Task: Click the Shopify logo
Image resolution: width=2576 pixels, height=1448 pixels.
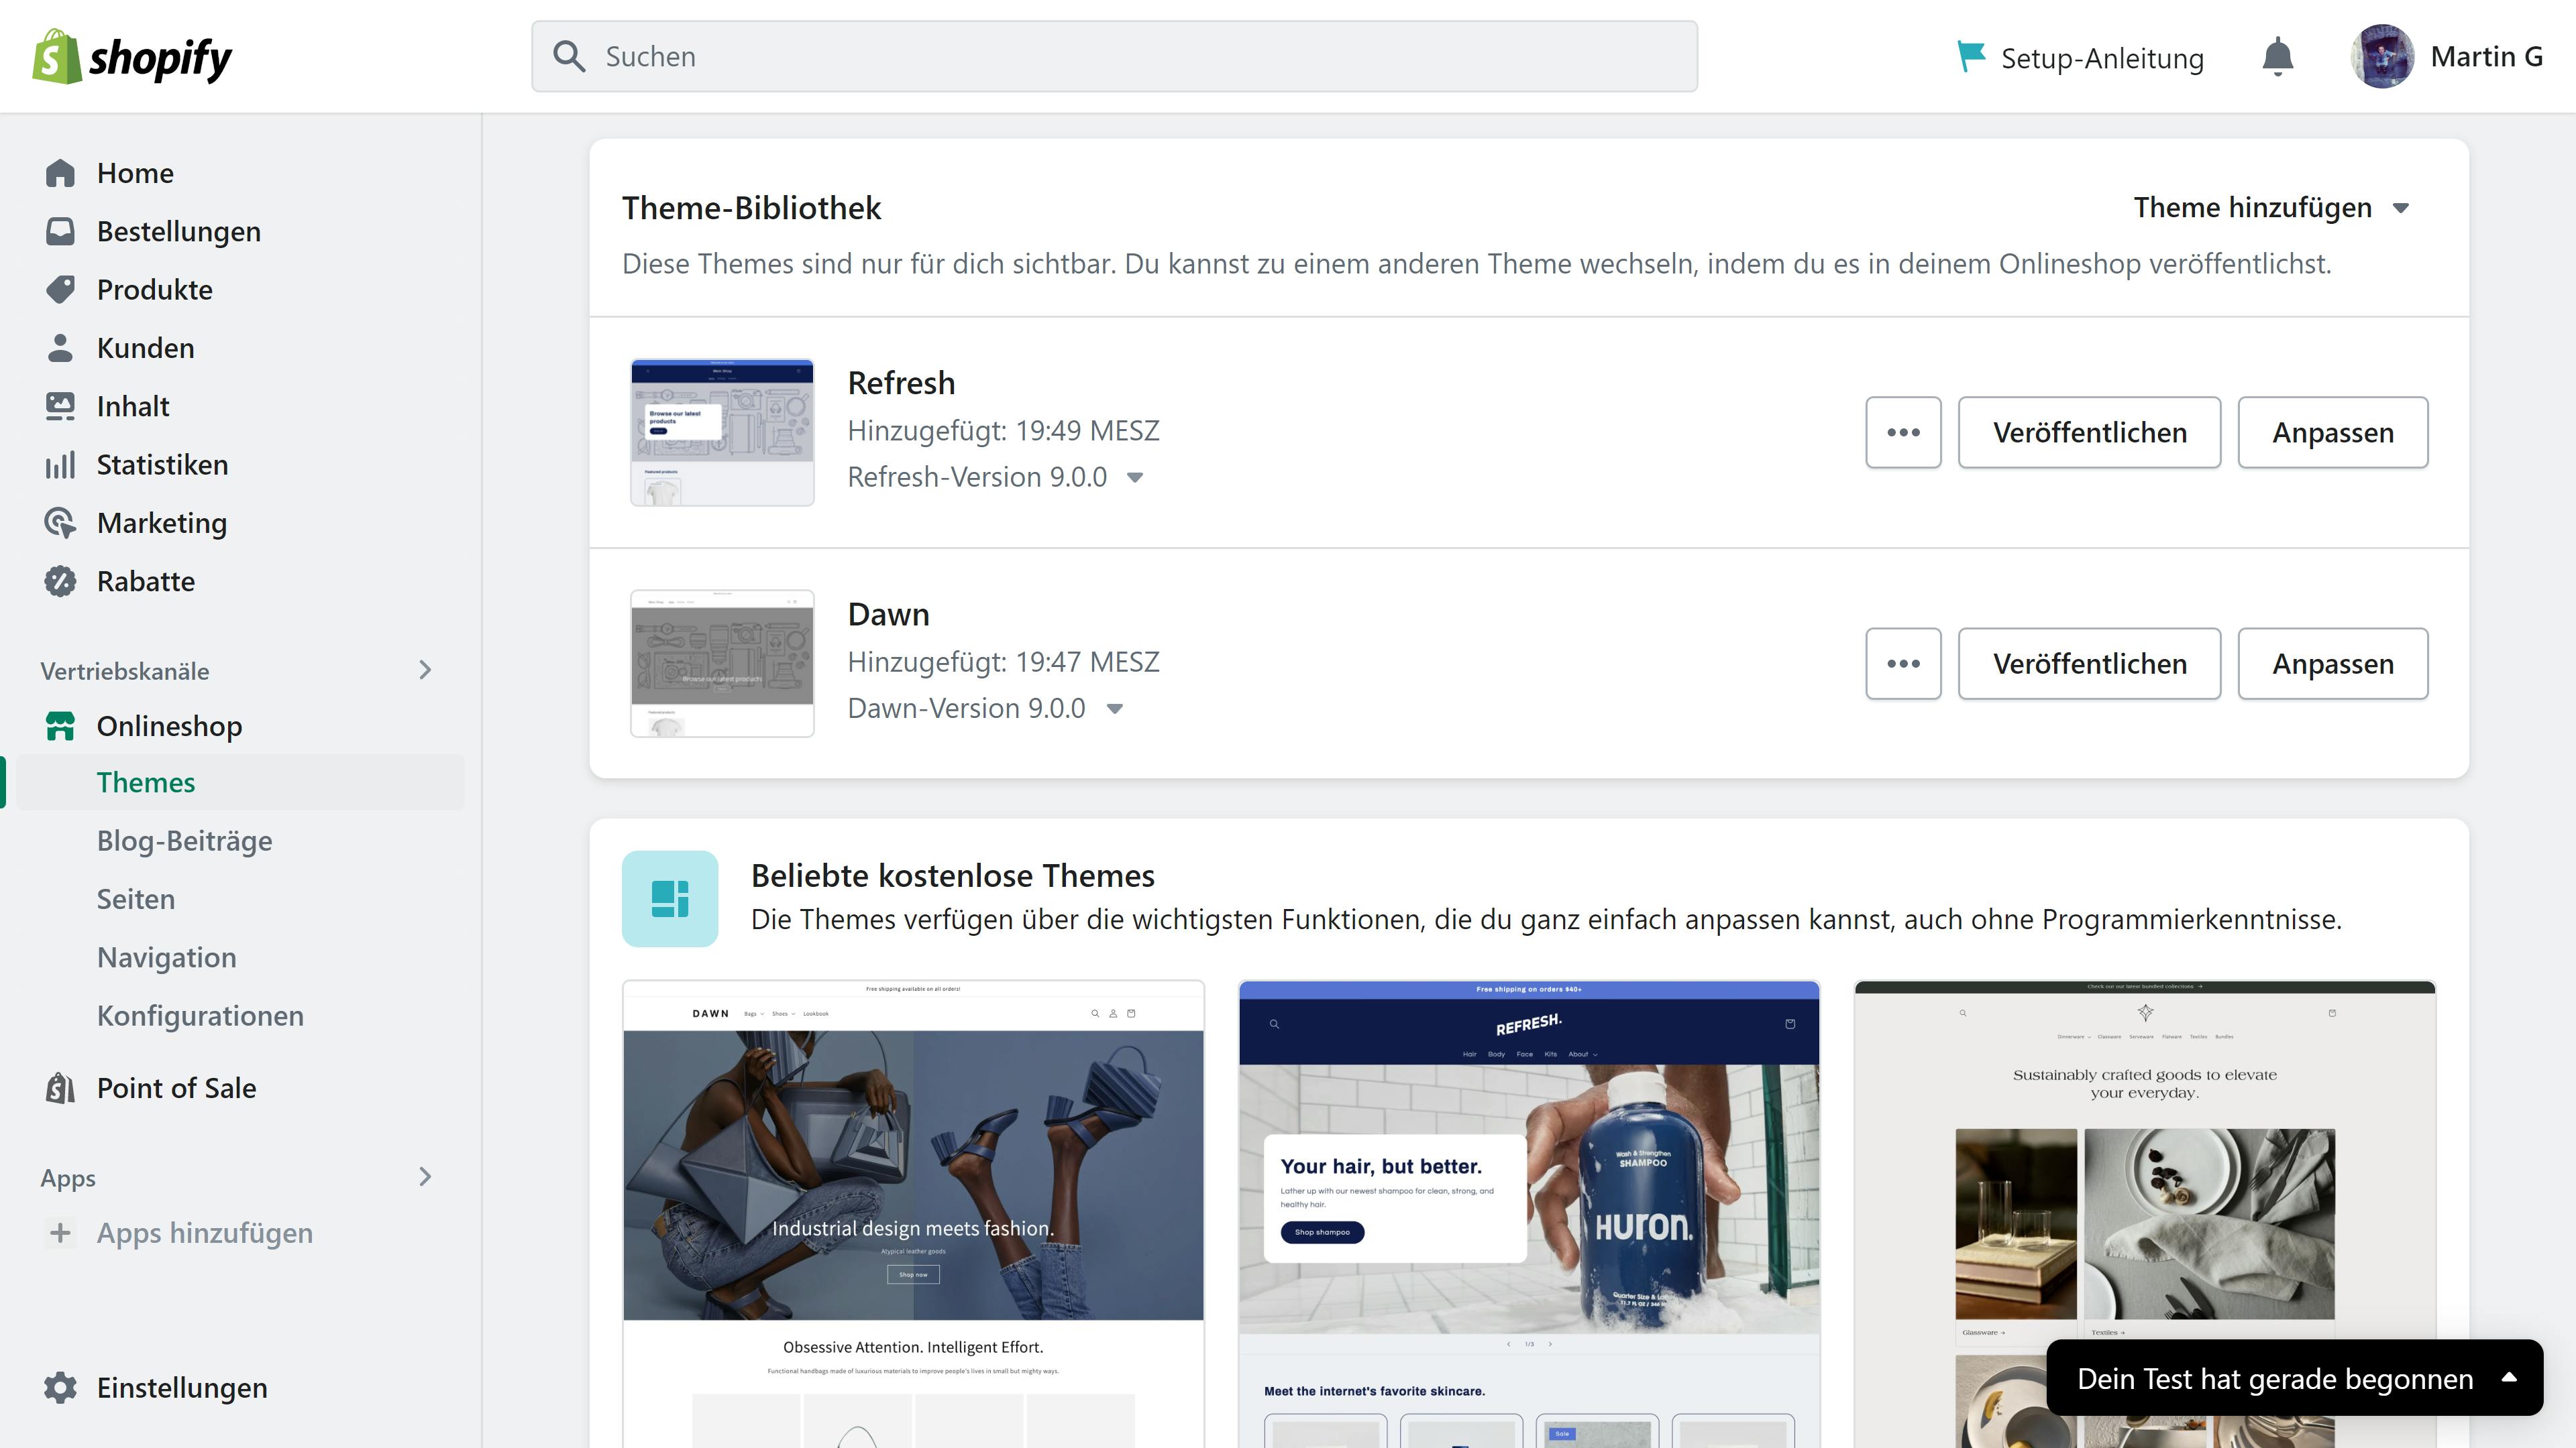Action: click(x=132, y=57)
